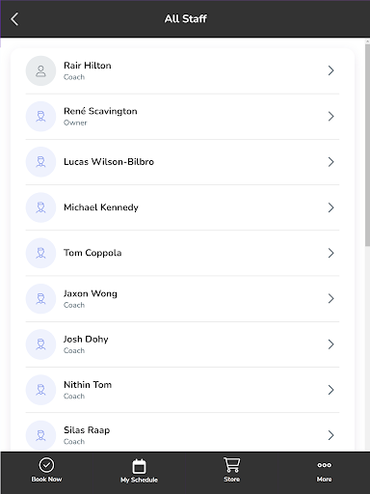
Task: Open My Schedule calendar icon
Action: (x=139, y=466)
